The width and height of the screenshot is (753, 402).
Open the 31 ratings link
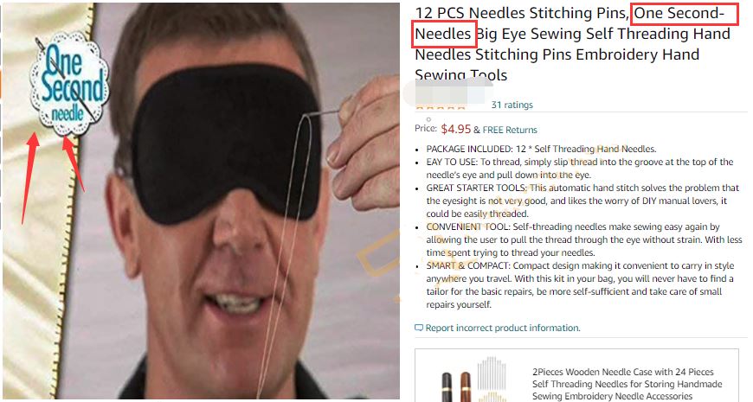click(512, 105)
